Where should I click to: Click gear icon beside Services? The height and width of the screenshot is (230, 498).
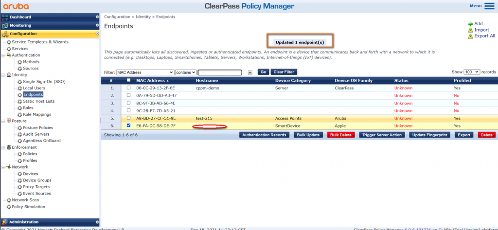point(9,49)
